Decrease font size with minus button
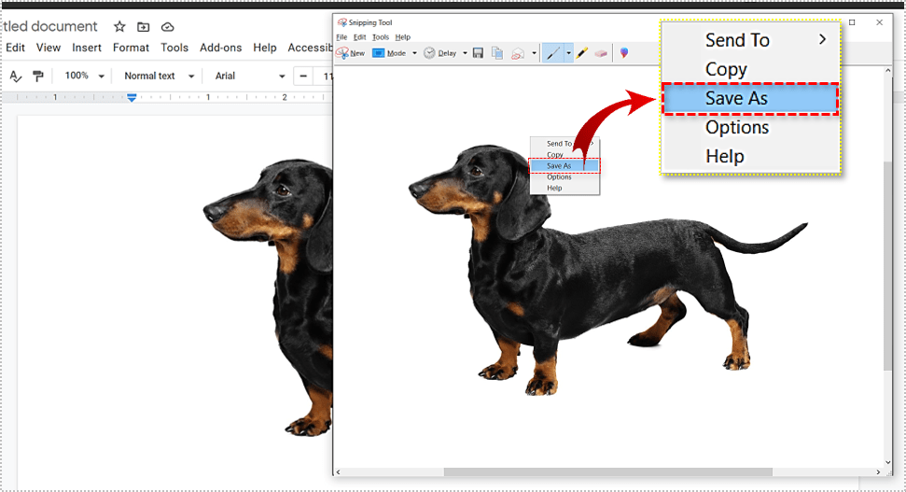The height and width of the screenshot is (492, 906). click(x=303, y=76)
